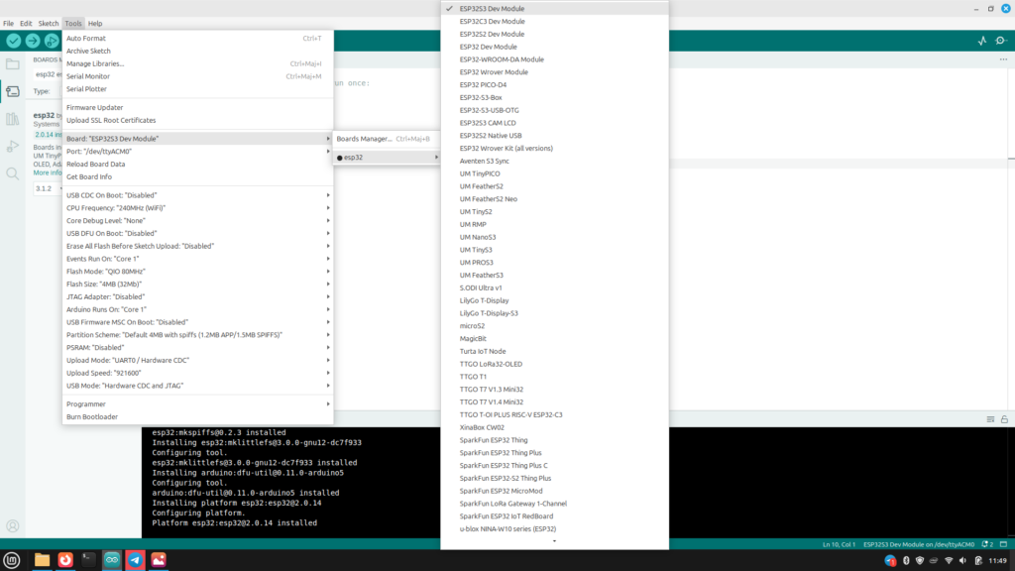Open the Library Manager sidebar icon
This screenshot has width=1015, height=571.
(12, 119)
